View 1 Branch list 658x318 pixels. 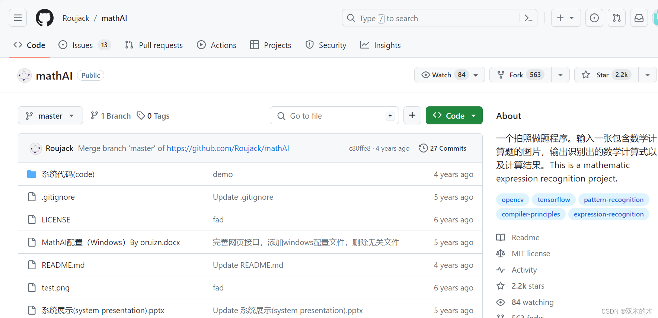(111, 116)
